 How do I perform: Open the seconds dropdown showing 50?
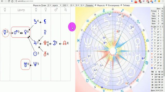coord(82,5)
